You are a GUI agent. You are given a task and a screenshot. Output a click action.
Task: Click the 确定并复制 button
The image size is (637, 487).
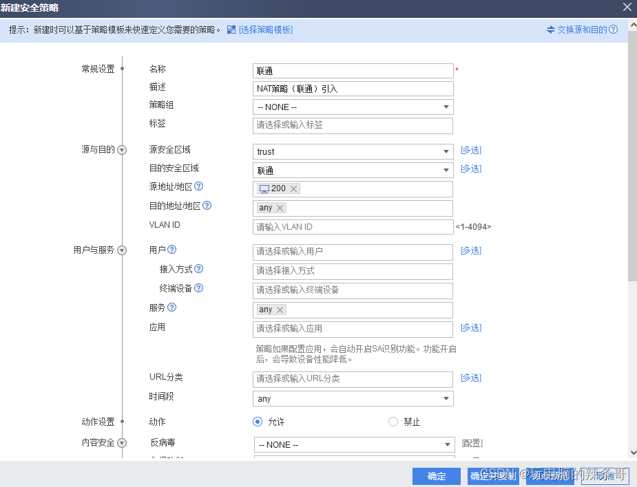coord(493,477)
